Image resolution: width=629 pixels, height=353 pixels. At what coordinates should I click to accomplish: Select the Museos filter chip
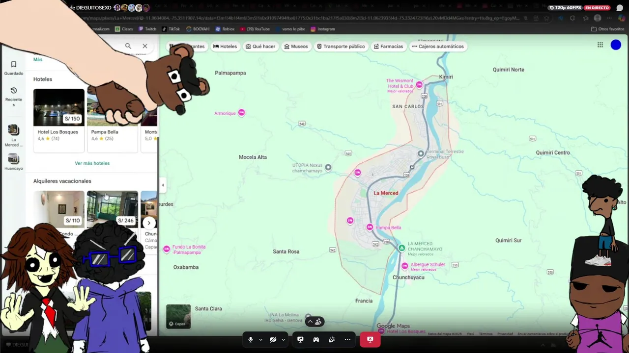coord(296,47)
